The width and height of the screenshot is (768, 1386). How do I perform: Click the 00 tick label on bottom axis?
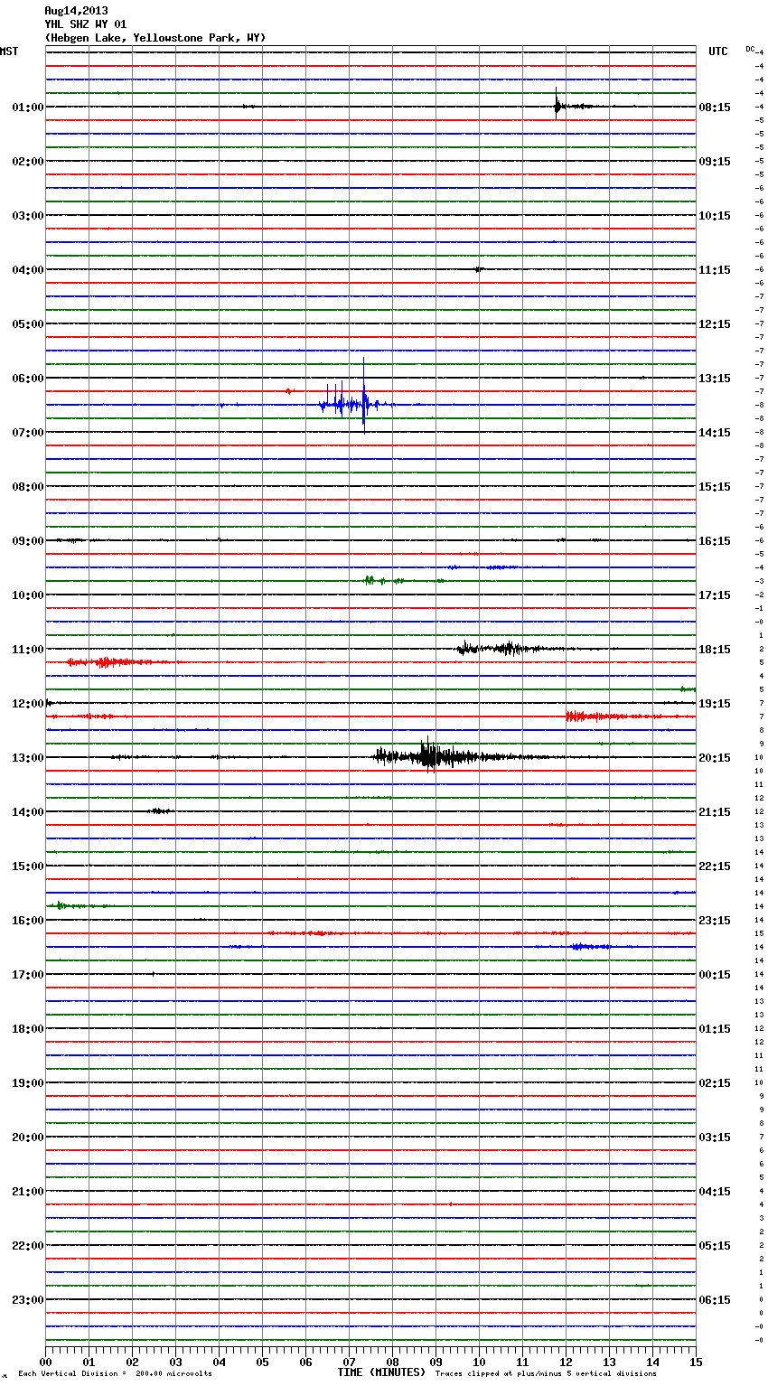pos(45,1362)
